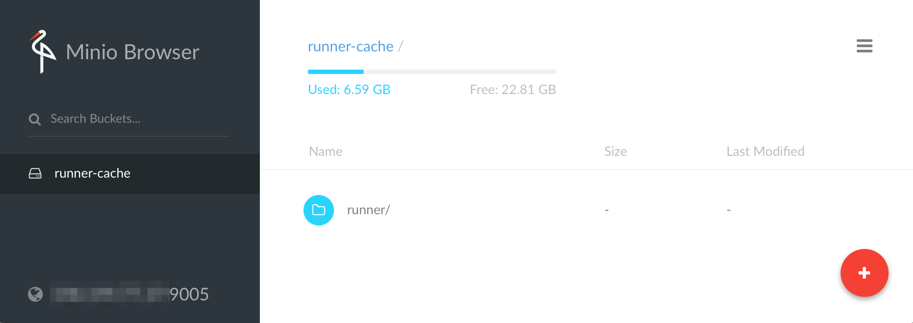The image size is (913, 323).
Task: Click the bucket icon next to runner-cache
Action: [35, 173]
